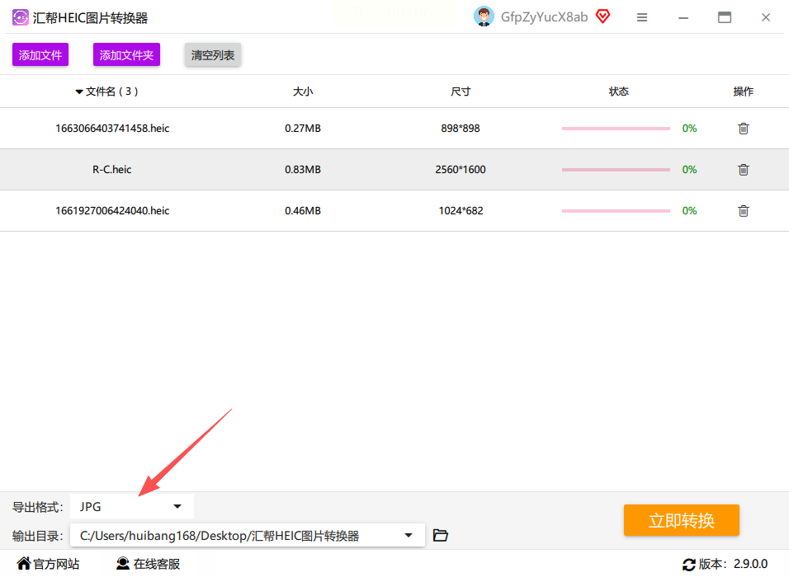Click the user avatar picture
This screenshot has height=577, width=789.
(x=484, y=16)
